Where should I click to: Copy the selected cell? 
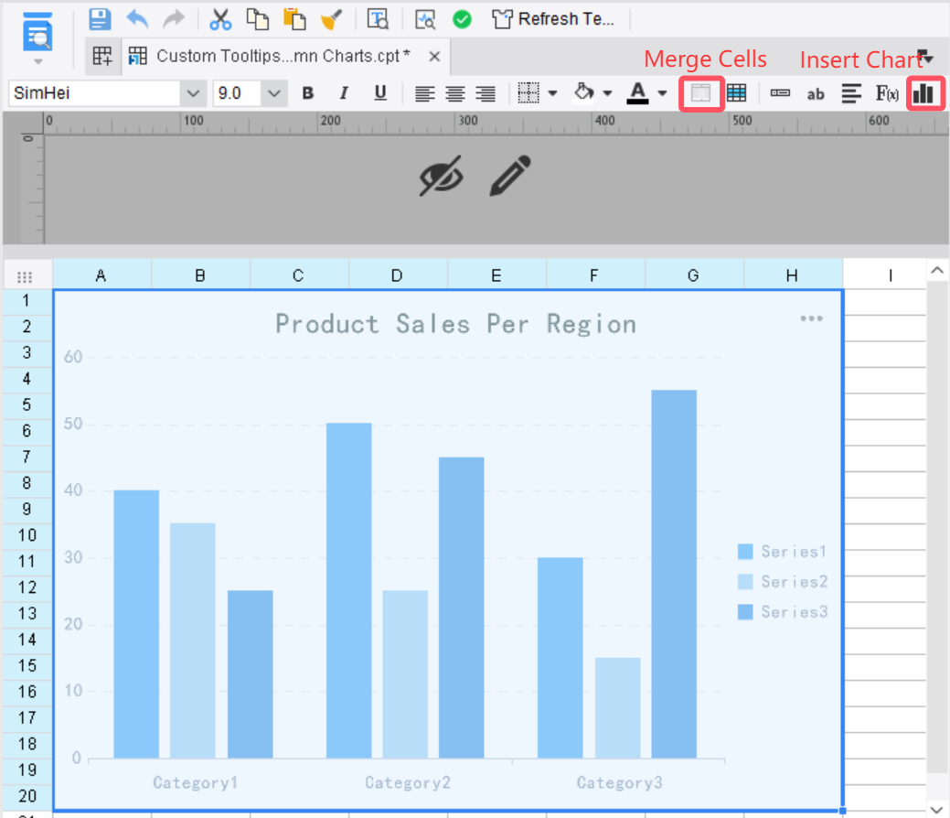click(x=258, y=19)
